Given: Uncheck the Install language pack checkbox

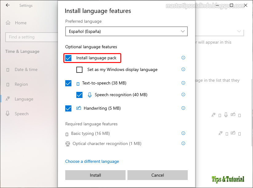Looking at the screenshot, I should 68,58.
